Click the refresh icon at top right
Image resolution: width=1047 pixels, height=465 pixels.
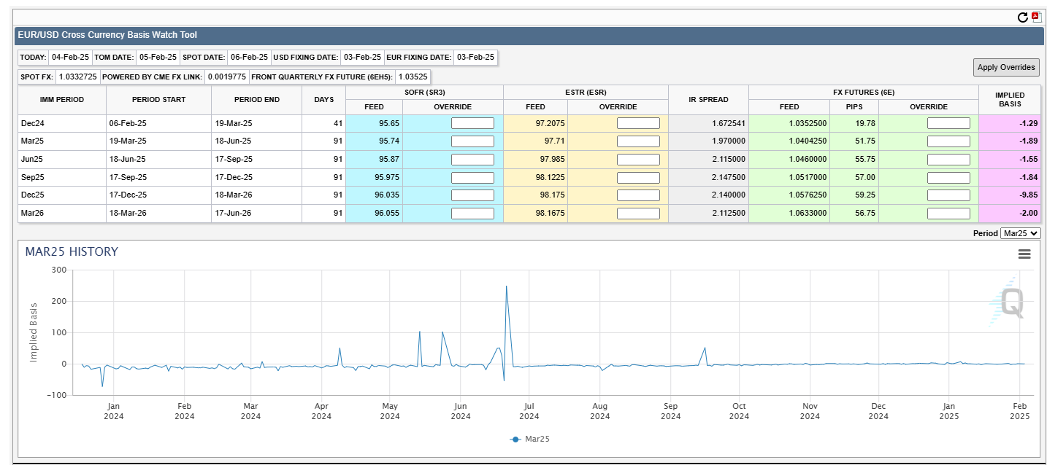(x=1023, y=17)
